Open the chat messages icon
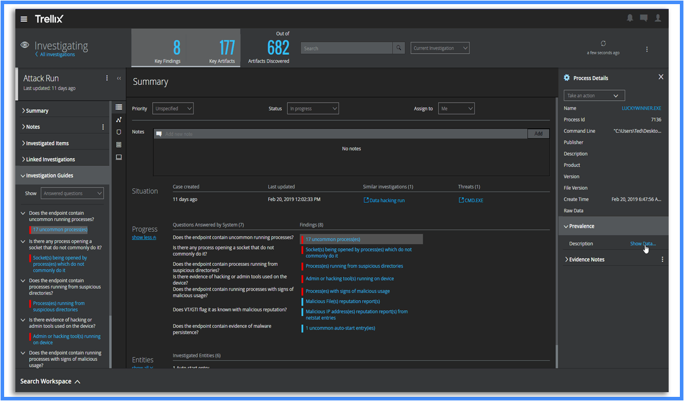Viewport: 684px width, 401px height. click(x=644, y=18)
